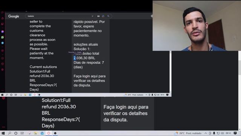241x136 pixels.
Task: Click notification icon in the small overlaid taskbar
Action: (x=167, y=95)
